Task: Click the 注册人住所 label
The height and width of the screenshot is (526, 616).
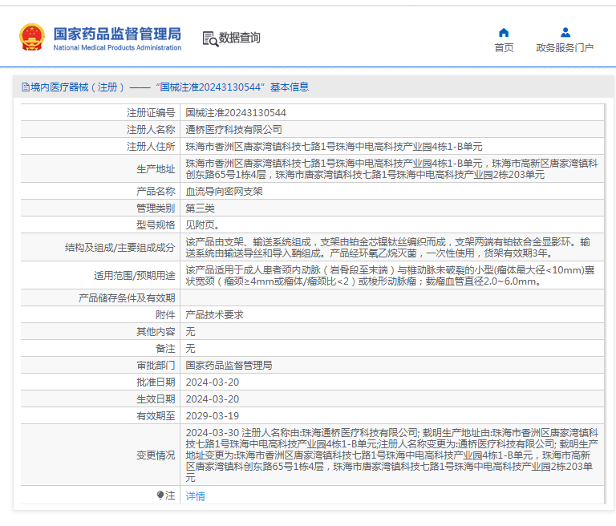Action: 151,147
